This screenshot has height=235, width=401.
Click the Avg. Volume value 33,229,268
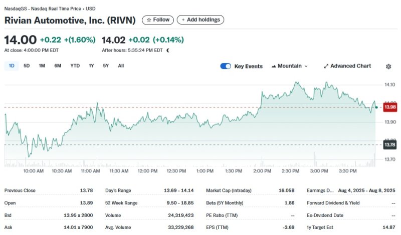point(181,227)
